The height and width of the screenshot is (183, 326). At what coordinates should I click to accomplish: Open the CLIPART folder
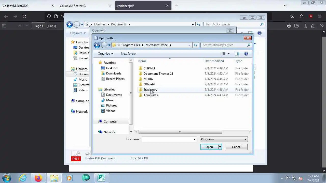[x=149, y=68]
